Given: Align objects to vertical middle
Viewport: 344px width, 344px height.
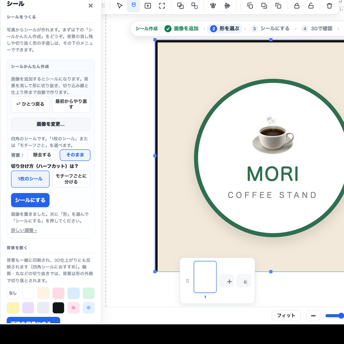Looking at the screenshot, I should click(x=227, y=6).
